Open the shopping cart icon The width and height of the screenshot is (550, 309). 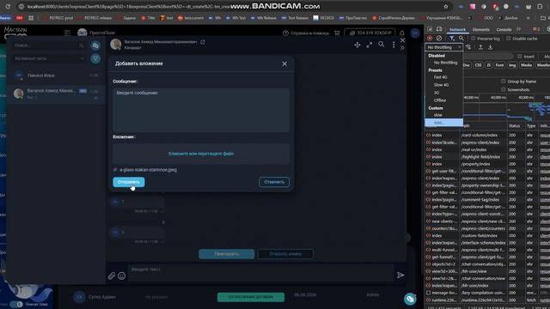tap(337, 33)
